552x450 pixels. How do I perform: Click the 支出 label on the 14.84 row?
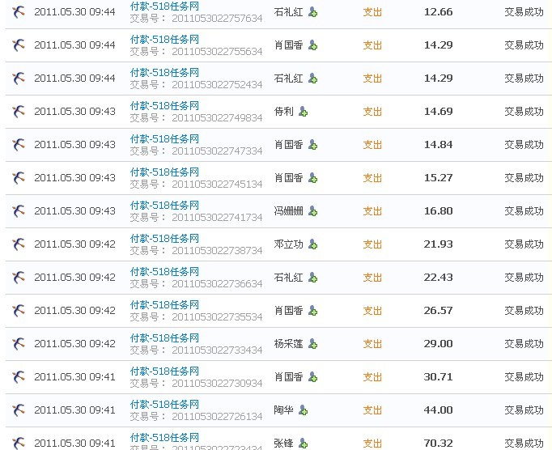pyautogui.click(x=372, y=145)
